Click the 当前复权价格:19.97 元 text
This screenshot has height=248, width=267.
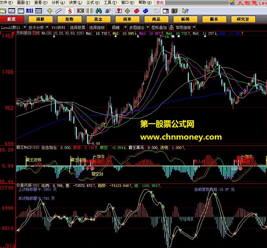click(214, 189)
